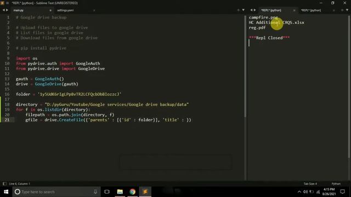Screen dimensions: 351x197
Task: Open Windows Start menu
Action: [x=6, y=192]
